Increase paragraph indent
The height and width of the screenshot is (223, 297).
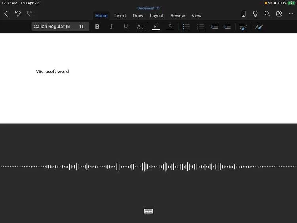[227, 27]
